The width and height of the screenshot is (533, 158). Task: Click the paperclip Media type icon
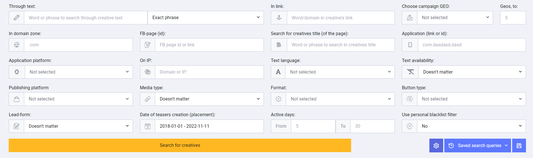(148, 99)
